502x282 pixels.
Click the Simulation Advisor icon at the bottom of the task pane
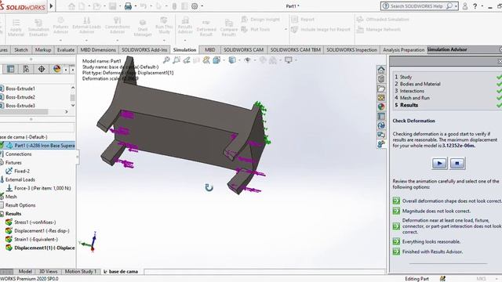[381, 144]
